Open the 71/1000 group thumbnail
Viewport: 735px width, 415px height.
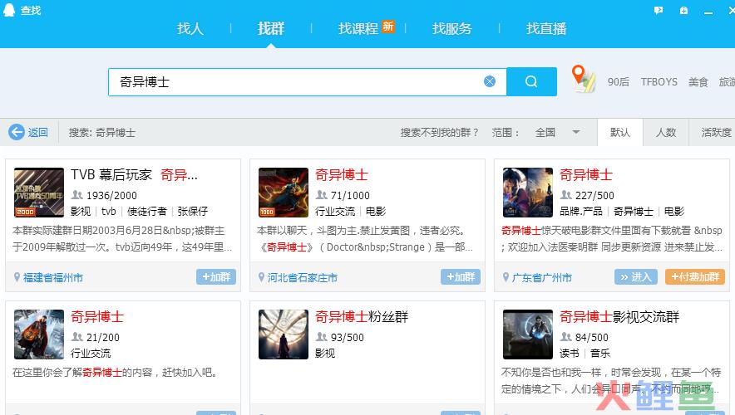pyautogui.click(x=284, y=193)
